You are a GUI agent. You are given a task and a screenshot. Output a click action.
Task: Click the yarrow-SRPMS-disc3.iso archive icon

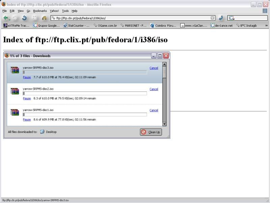click(x=15, y=70)
